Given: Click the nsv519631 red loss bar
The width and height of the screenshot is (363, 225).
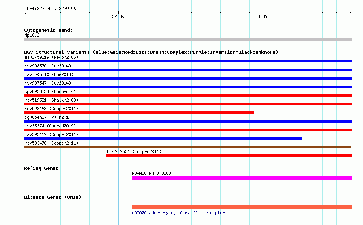Looking at the screenshot, I should pyautogui.click(x=188, y=104).
